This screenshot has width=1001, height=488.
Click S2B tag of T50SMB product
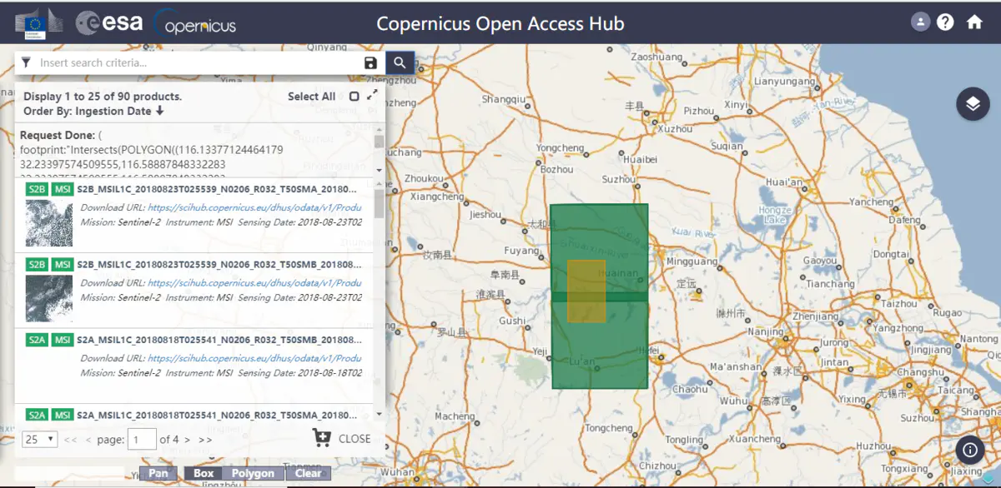tap(37, 264)
